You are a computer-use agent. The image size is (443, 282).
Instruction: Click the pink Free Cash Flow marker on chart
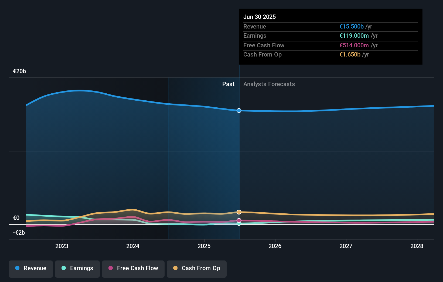coord(239,220)
